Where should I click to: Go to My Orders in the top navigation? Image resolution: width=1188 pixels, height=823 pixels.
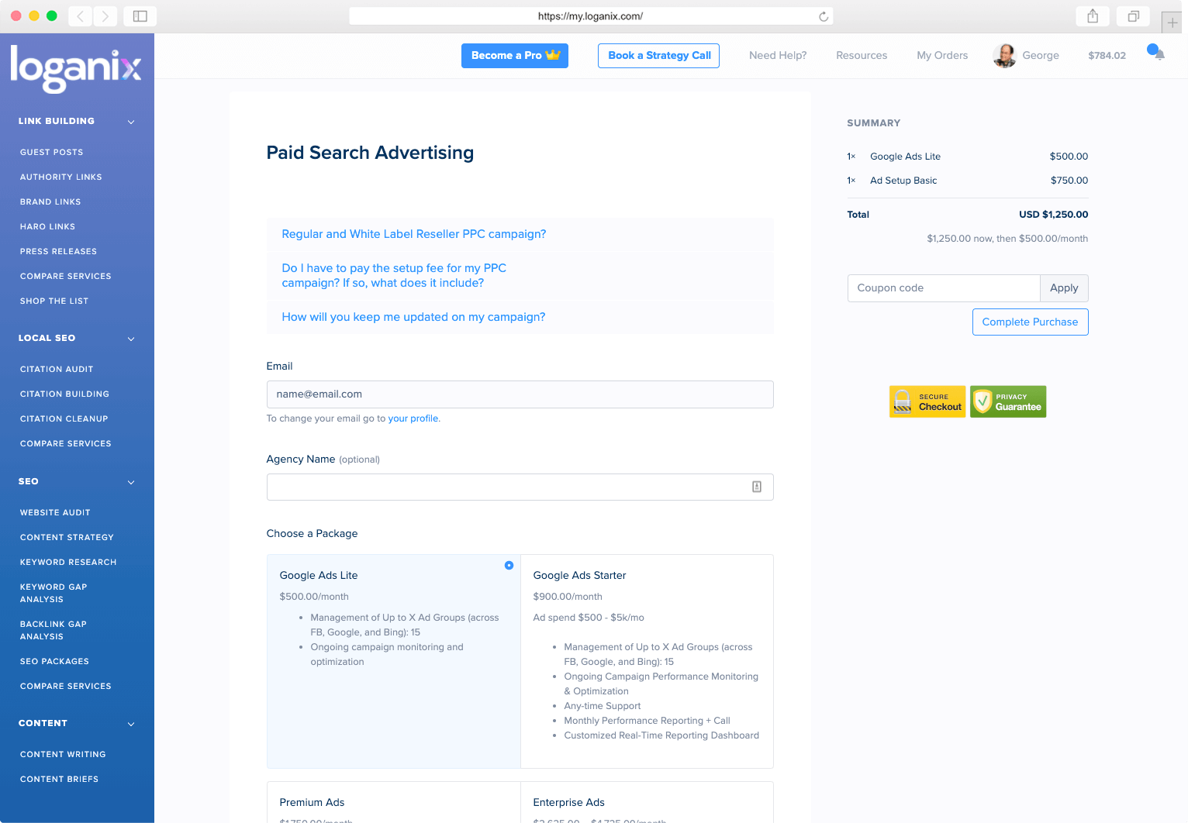point(942,56)
